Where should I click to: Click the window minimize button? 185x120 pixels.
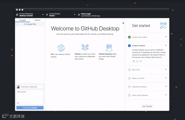coord(20,10)
